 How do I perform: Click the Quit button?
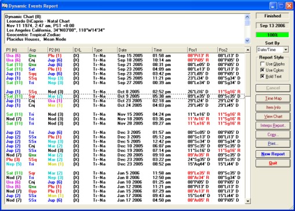tap(273, 163)
